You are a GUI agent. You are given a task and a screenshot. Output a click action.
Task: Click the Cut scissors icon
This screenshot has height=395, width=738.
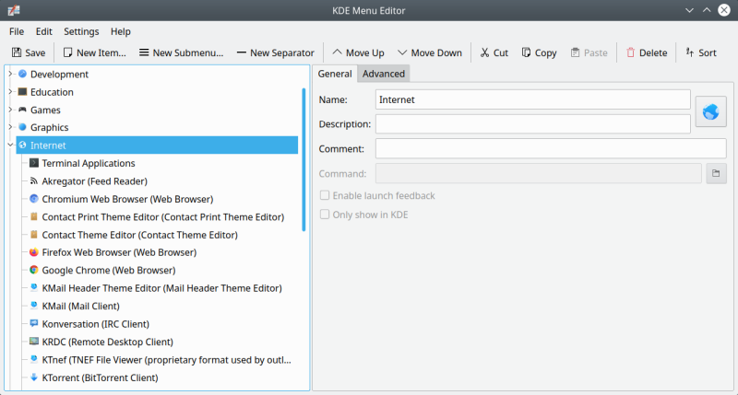tap(484, 52)
